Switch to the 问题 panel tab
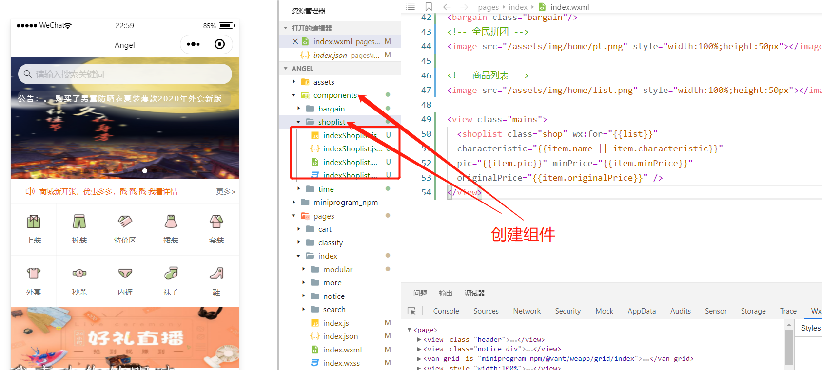The width and height of the screenshot is (822, 370). (x=420, y=293)
